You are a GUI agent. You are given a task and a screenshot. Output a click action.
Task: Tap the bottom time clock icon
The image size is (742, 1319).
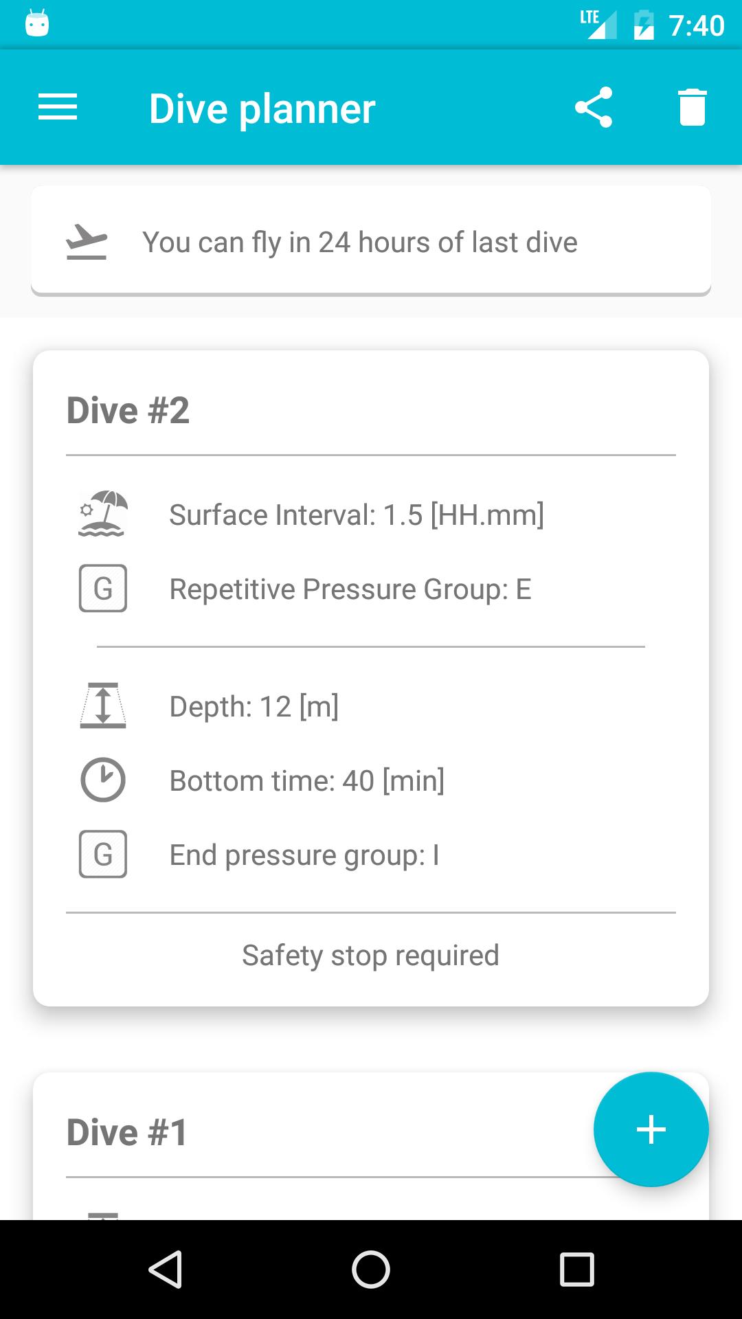coord(103,780)
